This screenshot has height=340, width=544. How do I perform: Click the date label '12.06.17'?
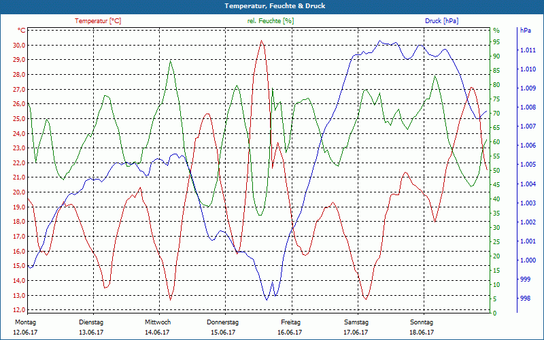[x=25, y=333]
